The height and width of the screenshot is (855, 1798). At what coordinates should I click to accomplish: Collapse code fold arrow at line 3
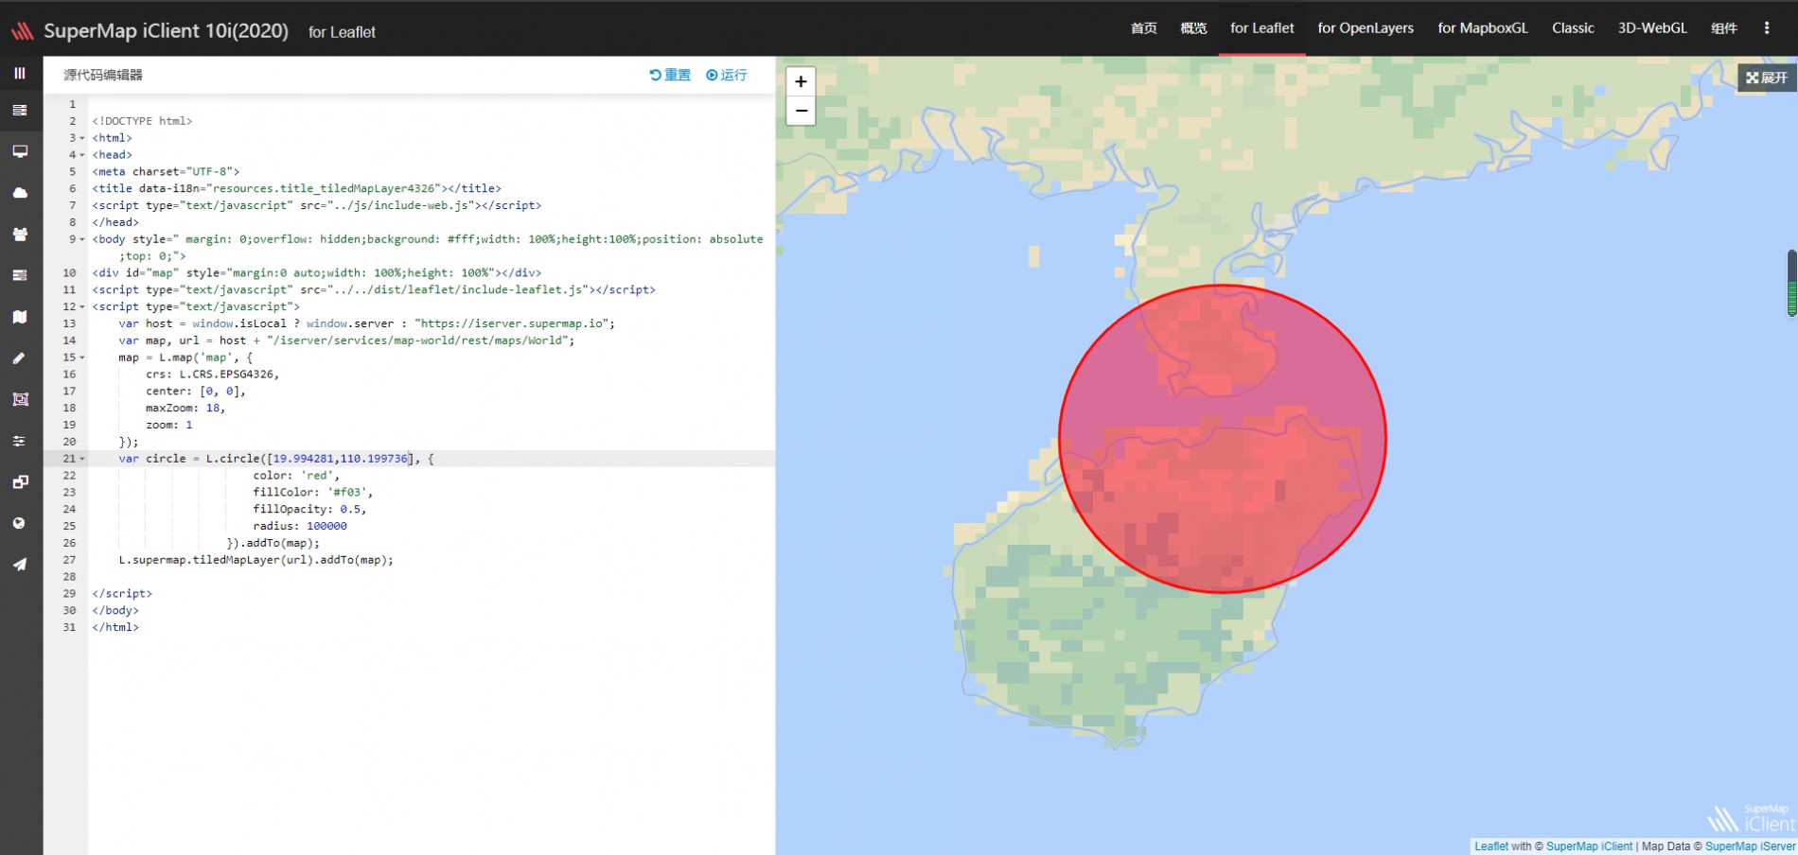pyautogui.click(x=82, y=138)
